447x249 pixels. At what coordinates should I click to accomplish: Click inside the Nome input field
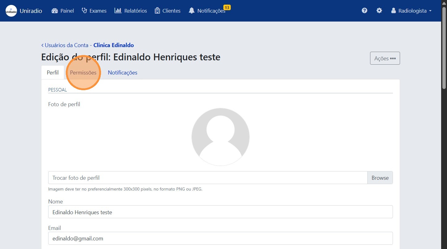[x=220, y=212]
